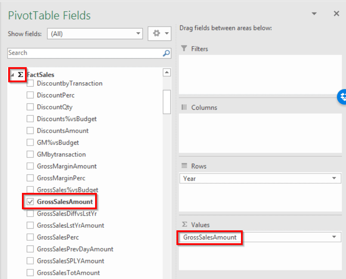Close the PivotTable Fields pane
This screenshot has height=279, width=346.
[x=336, y=14]
